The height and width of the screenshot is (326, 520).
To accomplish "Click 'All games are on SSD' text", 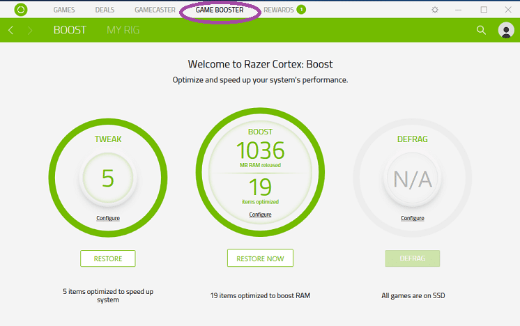I will pyautogui.click(x=413, y=295).
